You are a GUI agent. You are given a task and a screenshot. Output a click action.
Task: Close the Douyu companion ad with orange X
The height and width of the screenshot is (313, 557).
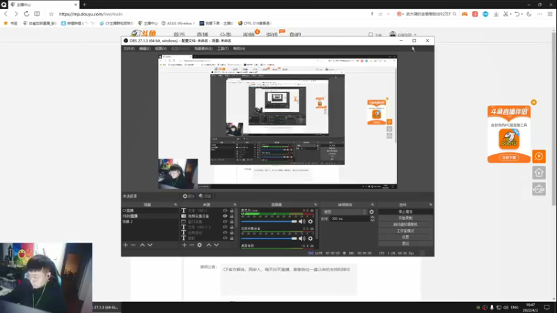pyautogui.click(x=533, y=102)
